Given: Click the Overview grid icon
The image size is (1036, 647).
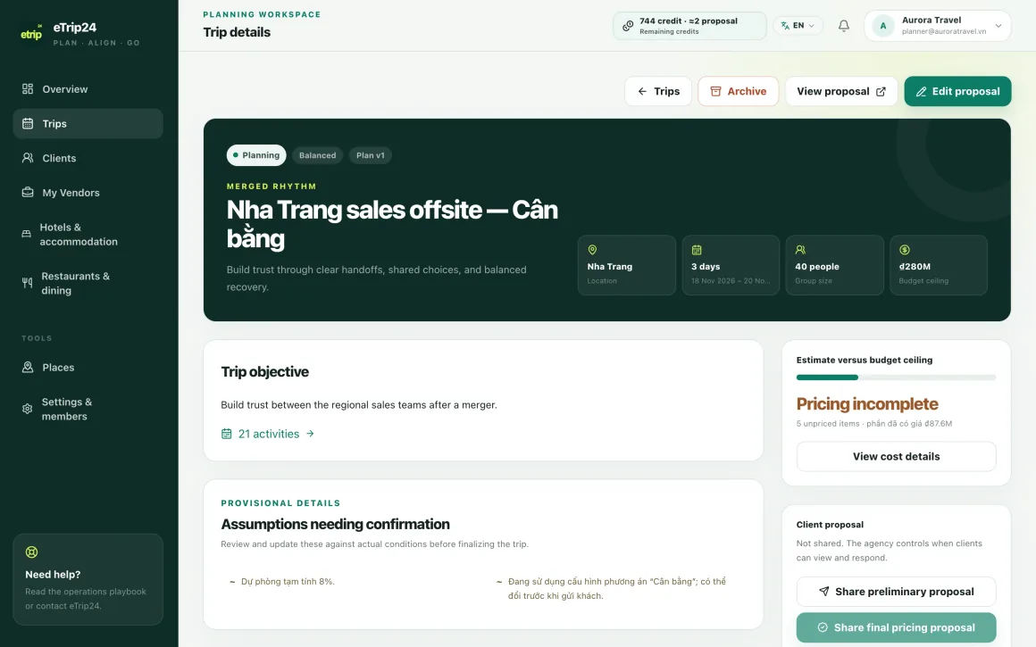Looking at the screenshot, I should pyautogui.click(x=28, y=89).
